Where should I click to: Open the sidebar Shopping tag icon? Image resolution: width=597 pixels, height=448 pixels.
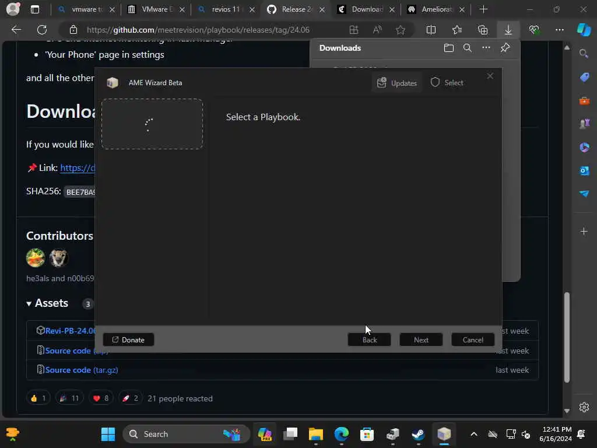pyautogui.click(x=584, y=77)
